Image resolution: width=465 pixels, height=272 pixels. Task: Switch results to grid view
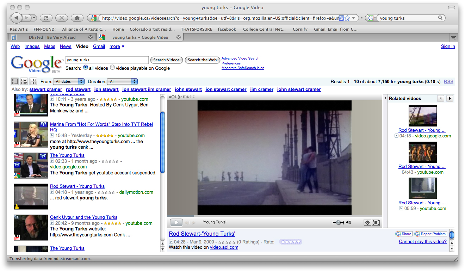tap(33, 81)
